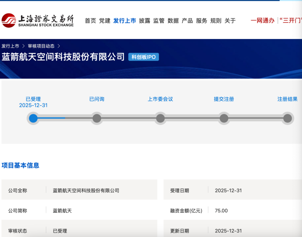Screen dimensions: 302x237
Task: Click the blue 已受理 progress step marker
Action: 33,118
